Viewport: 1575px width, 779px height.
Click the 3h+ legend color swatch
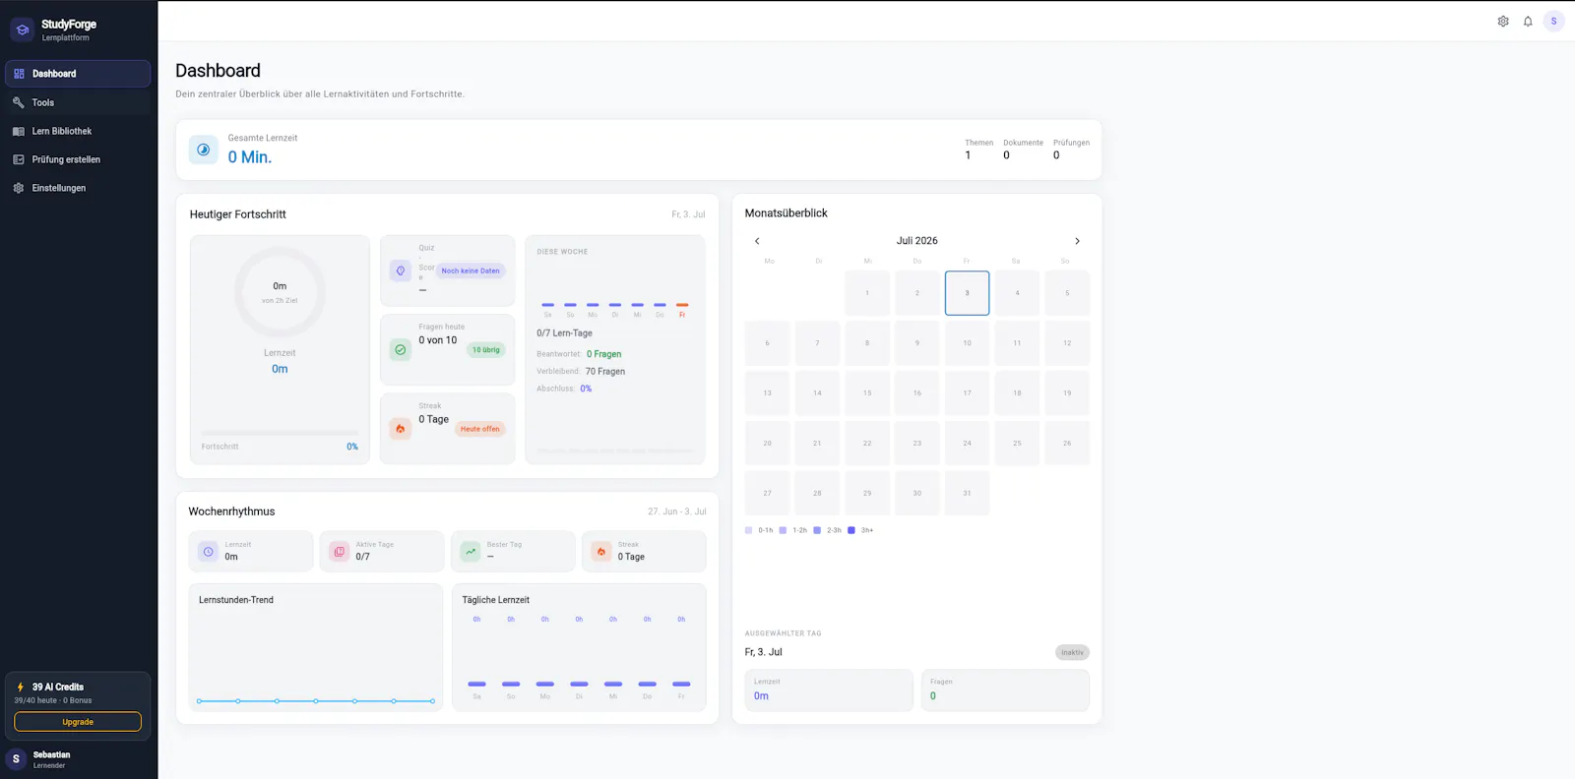[x=851, y=530]
